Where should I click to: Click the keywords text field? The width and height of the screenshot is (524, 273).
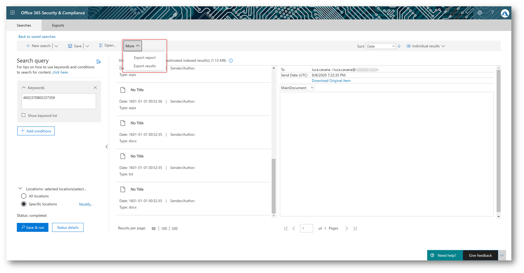point(59,101)
